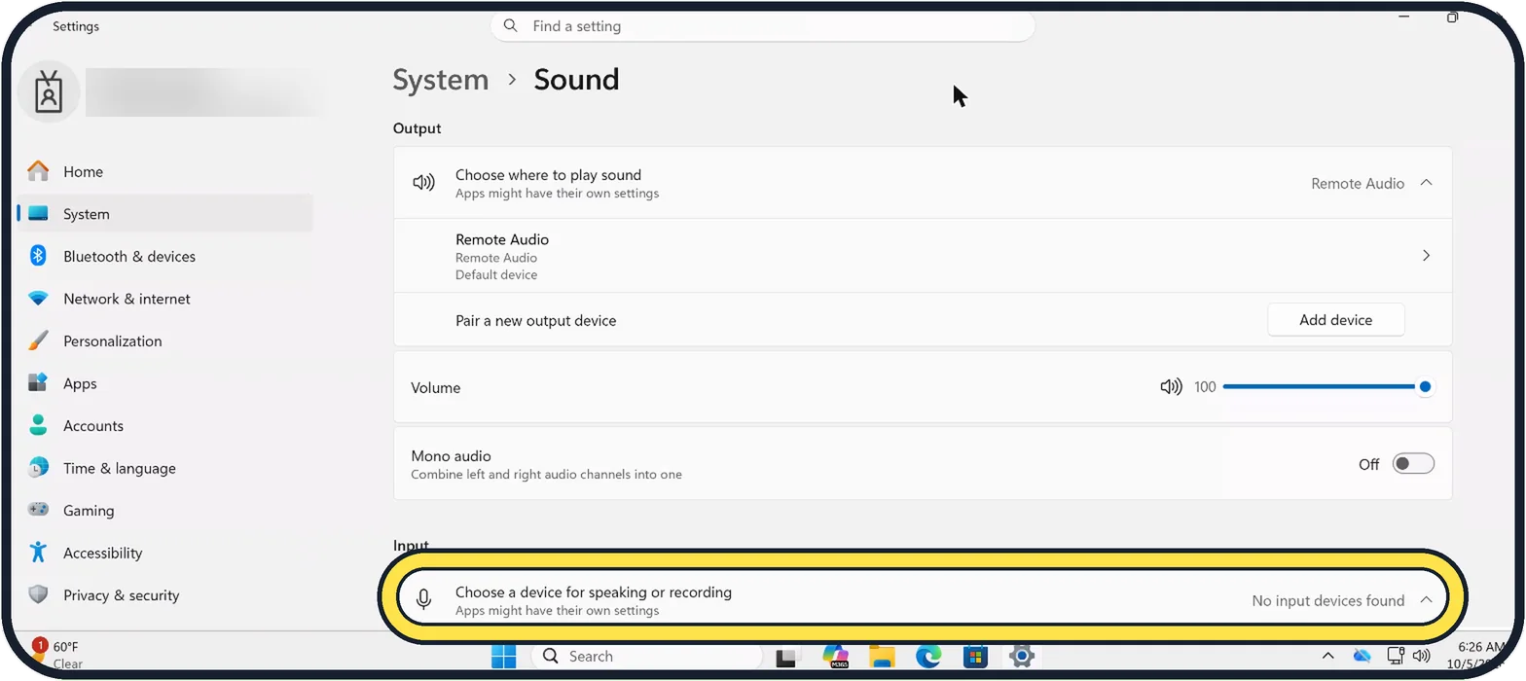Click the speaker icon next to Choose where to play sound
1526x681 pixels.
[423, 183]
